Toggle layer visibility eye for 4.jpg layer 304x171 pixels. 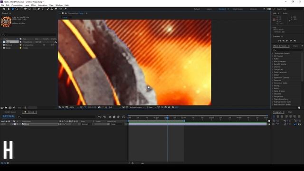click(x=2, y=124)
